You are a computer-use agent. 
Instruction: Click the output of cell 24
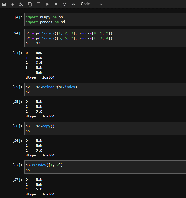coord(40,65)
